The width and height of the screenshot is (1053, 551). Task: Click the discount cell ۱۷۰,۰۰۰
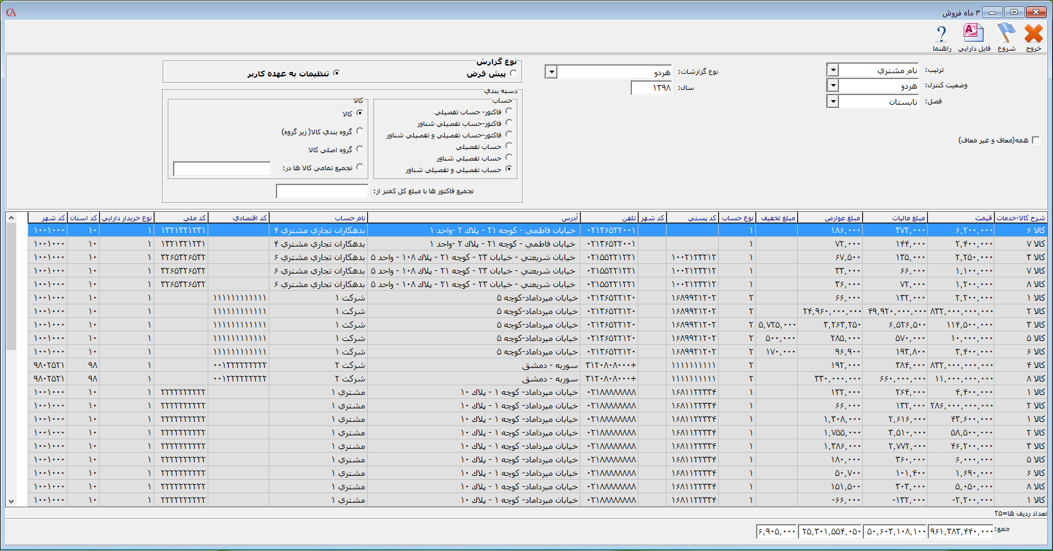pos(776,351)
